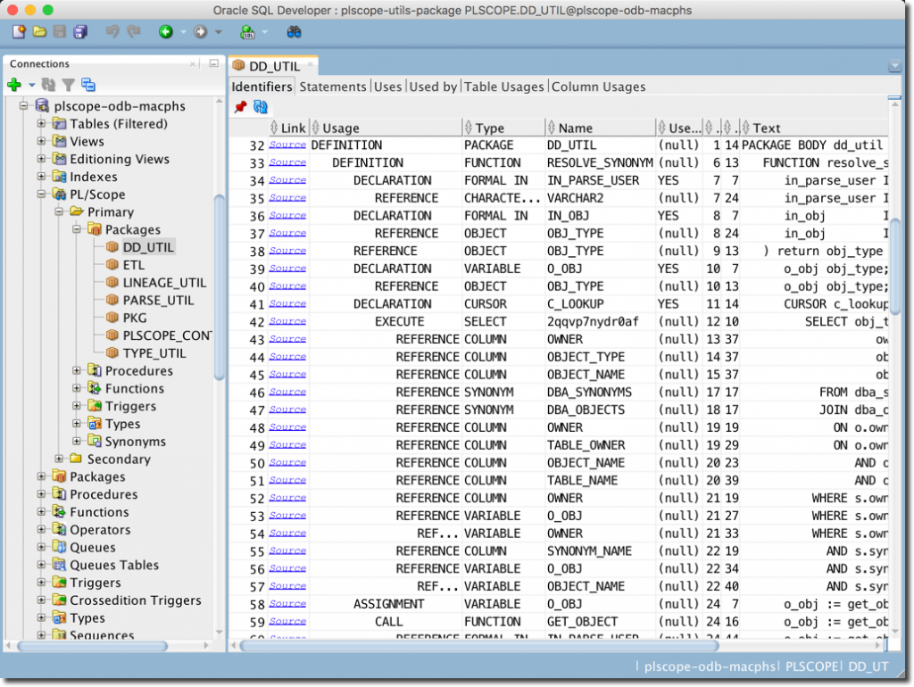Screen dimensions: 914x687
Task: Select the GET_OBJECT name cell
Action: point(600,622)
